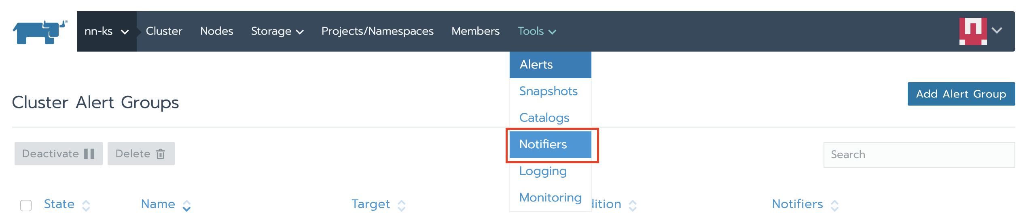The image size is (1025, 216).
Task: Click the Deactivate pause button
Action: (59, 154)
